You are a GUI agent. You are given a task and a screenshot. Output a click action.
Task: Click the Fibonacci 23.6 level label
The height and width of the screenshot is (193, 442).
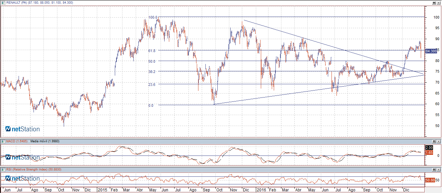152,84
